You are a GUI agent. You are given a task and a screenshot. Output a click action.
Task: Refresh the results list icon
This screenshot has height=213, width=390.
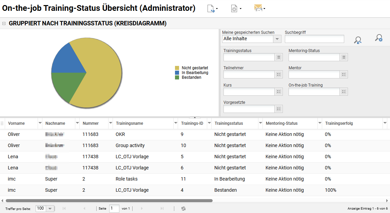point(183,209)
